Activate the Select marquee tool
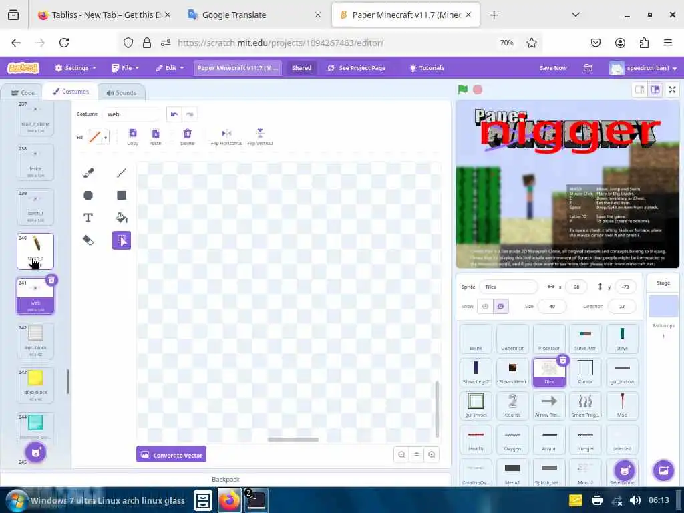This screenshot has height=513, width=684. (122, 240)
